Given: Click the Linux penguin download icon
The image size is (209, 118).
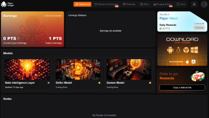Looking at the screenshot, I should click(x=178, y=50).
